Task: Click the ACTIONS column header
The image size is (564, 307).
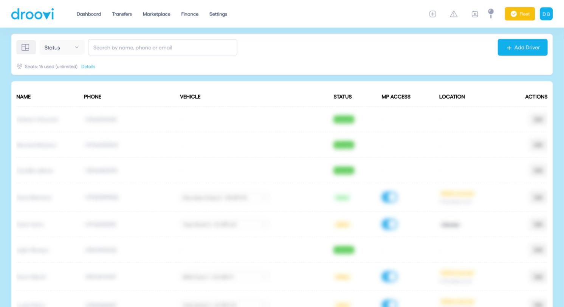Action: point(536,97)
